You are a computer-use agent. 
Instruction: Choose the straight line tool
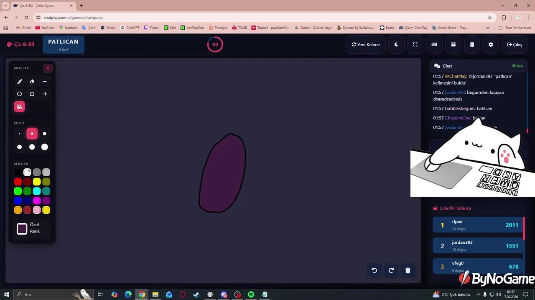click(x=44, y=82)
